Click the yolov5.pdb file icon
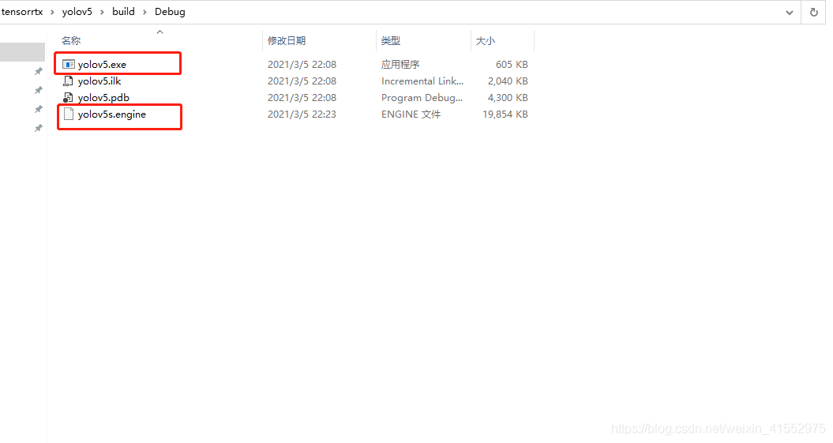This screenshot has height=443, width=833. coord(68,97)
